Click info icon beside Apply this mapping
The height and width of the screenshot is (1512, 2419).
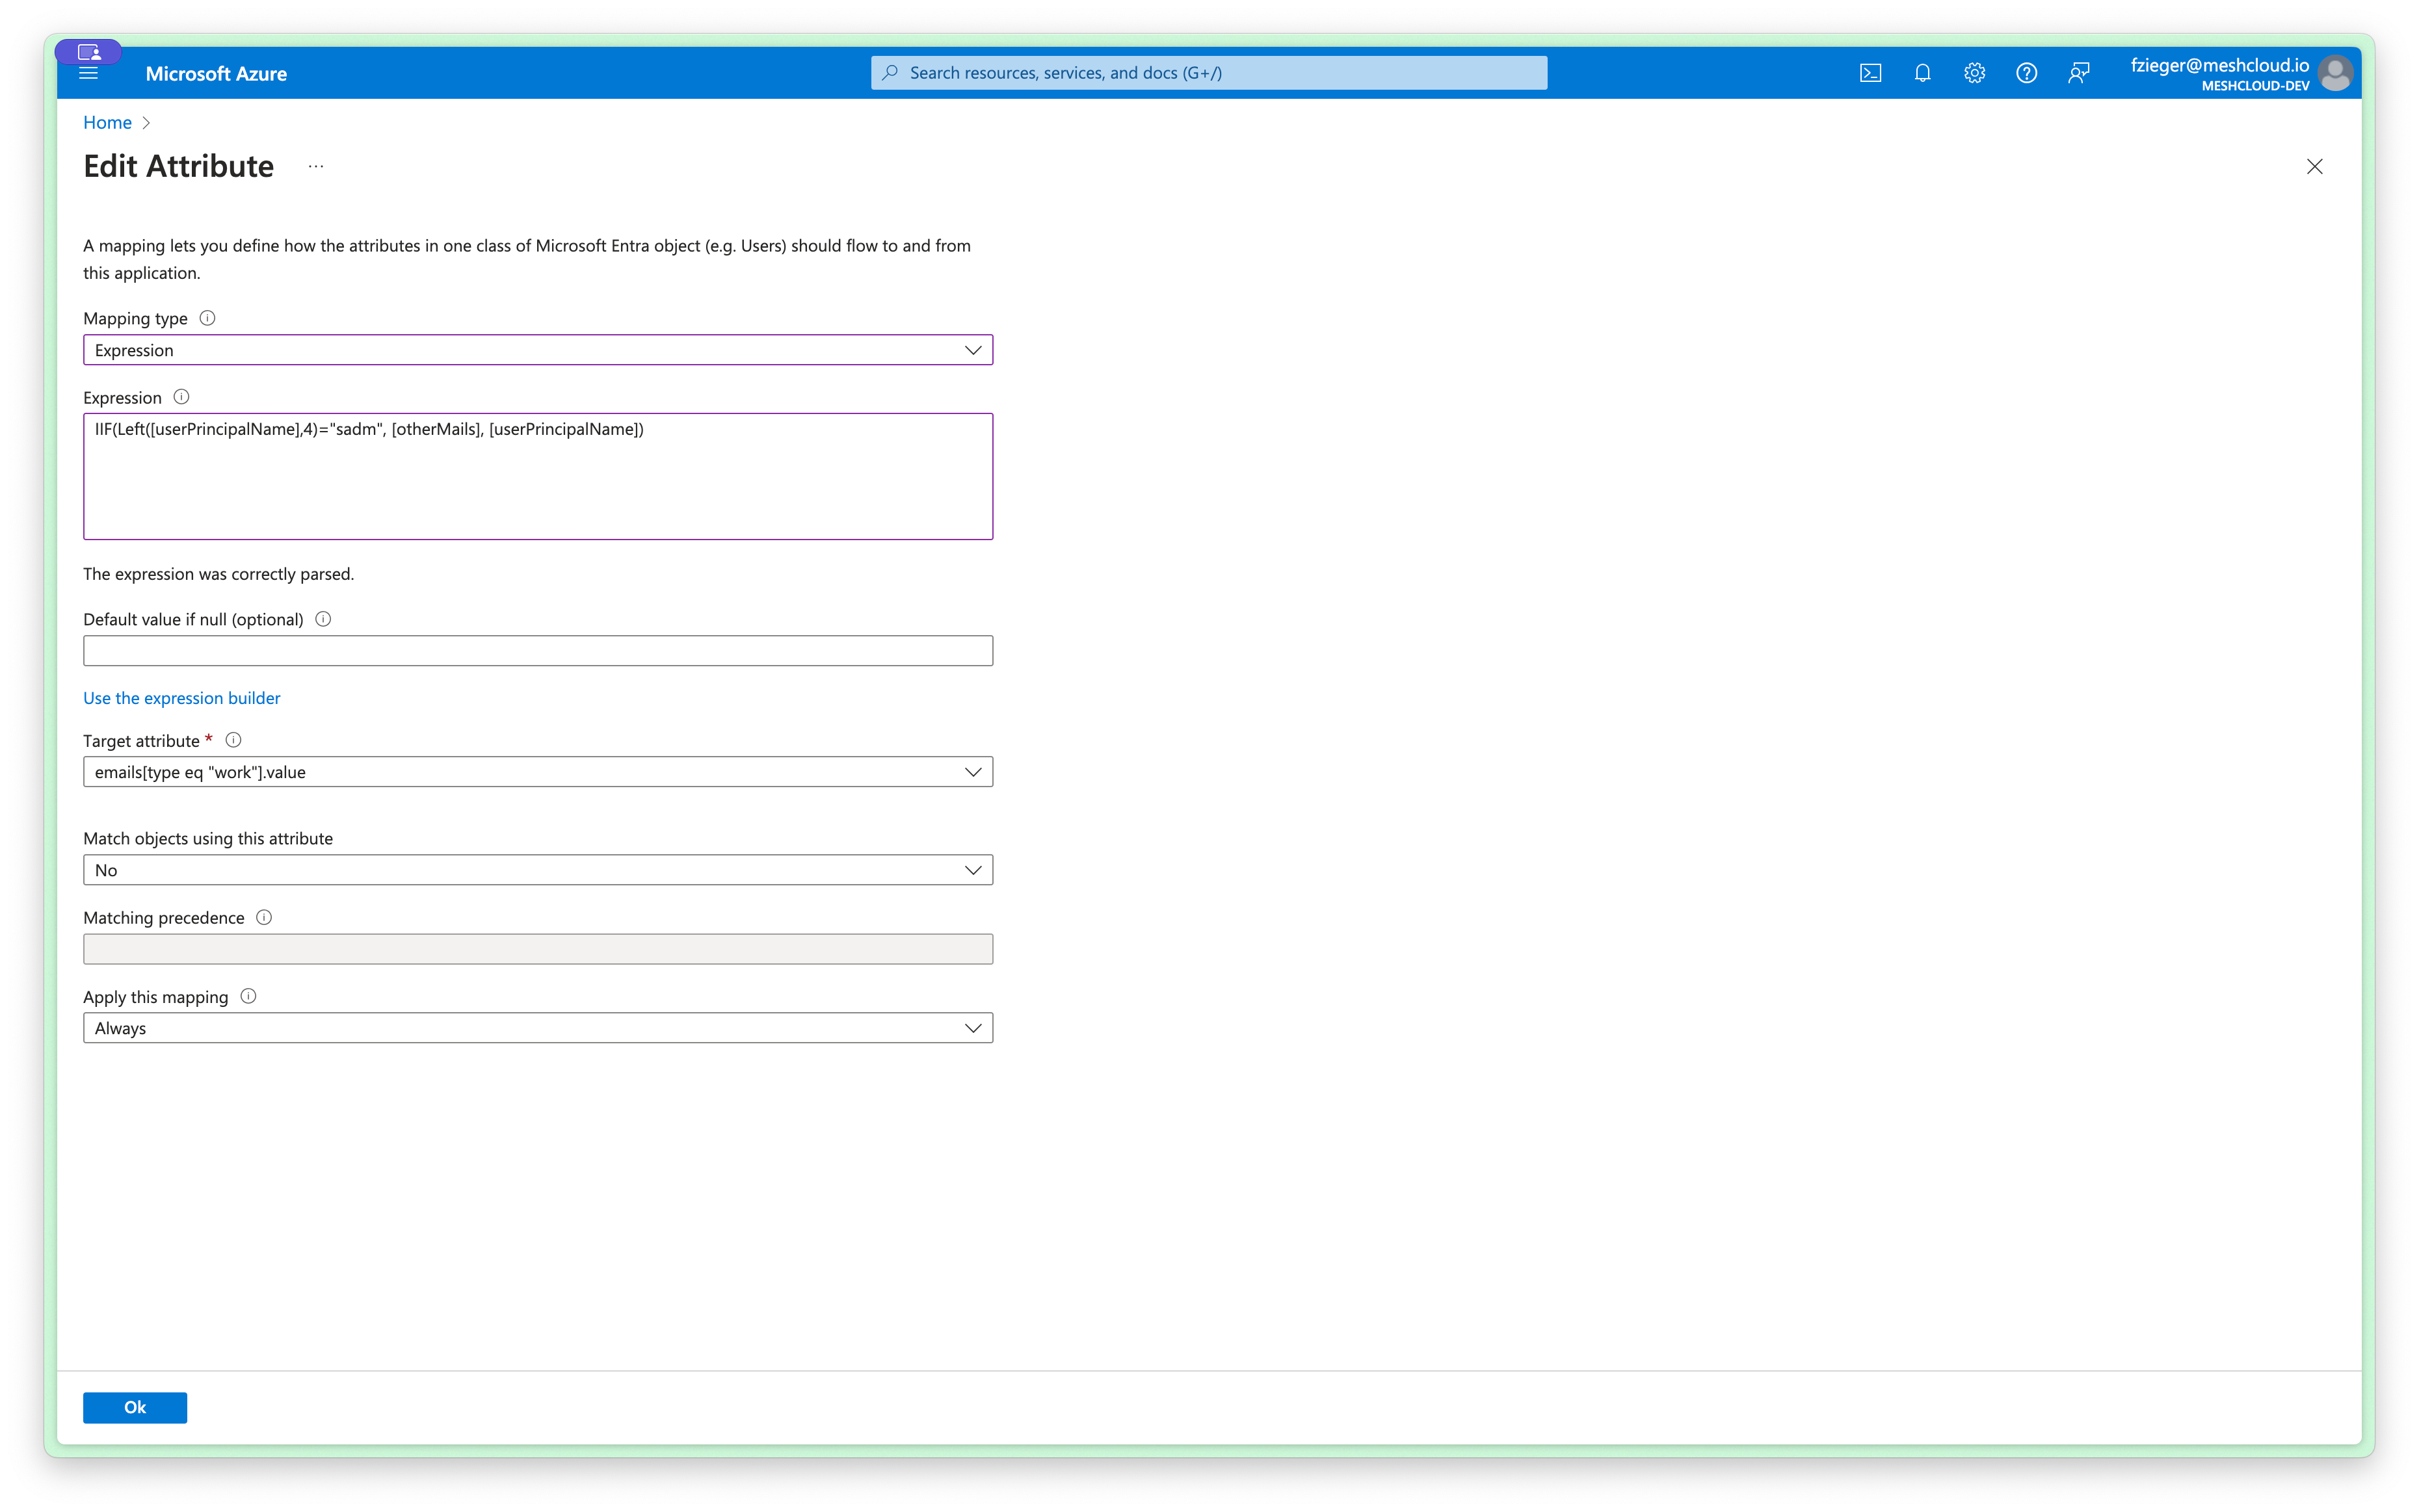coord(248,996)
